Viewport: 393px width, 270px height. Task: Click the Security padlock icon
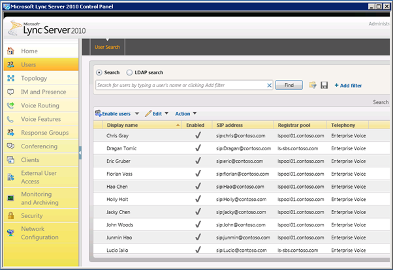coord(10,215)
